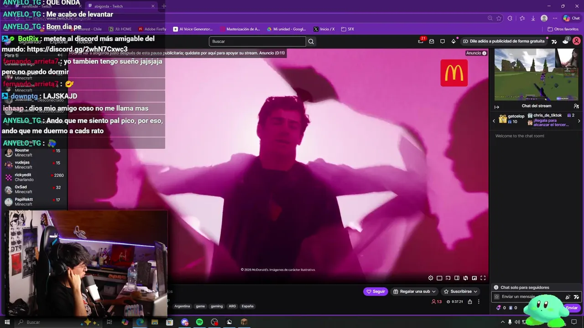The image size is (584, 328).
Task: Click the Windows taskbar Buscar search box
Action: (58, 322)
